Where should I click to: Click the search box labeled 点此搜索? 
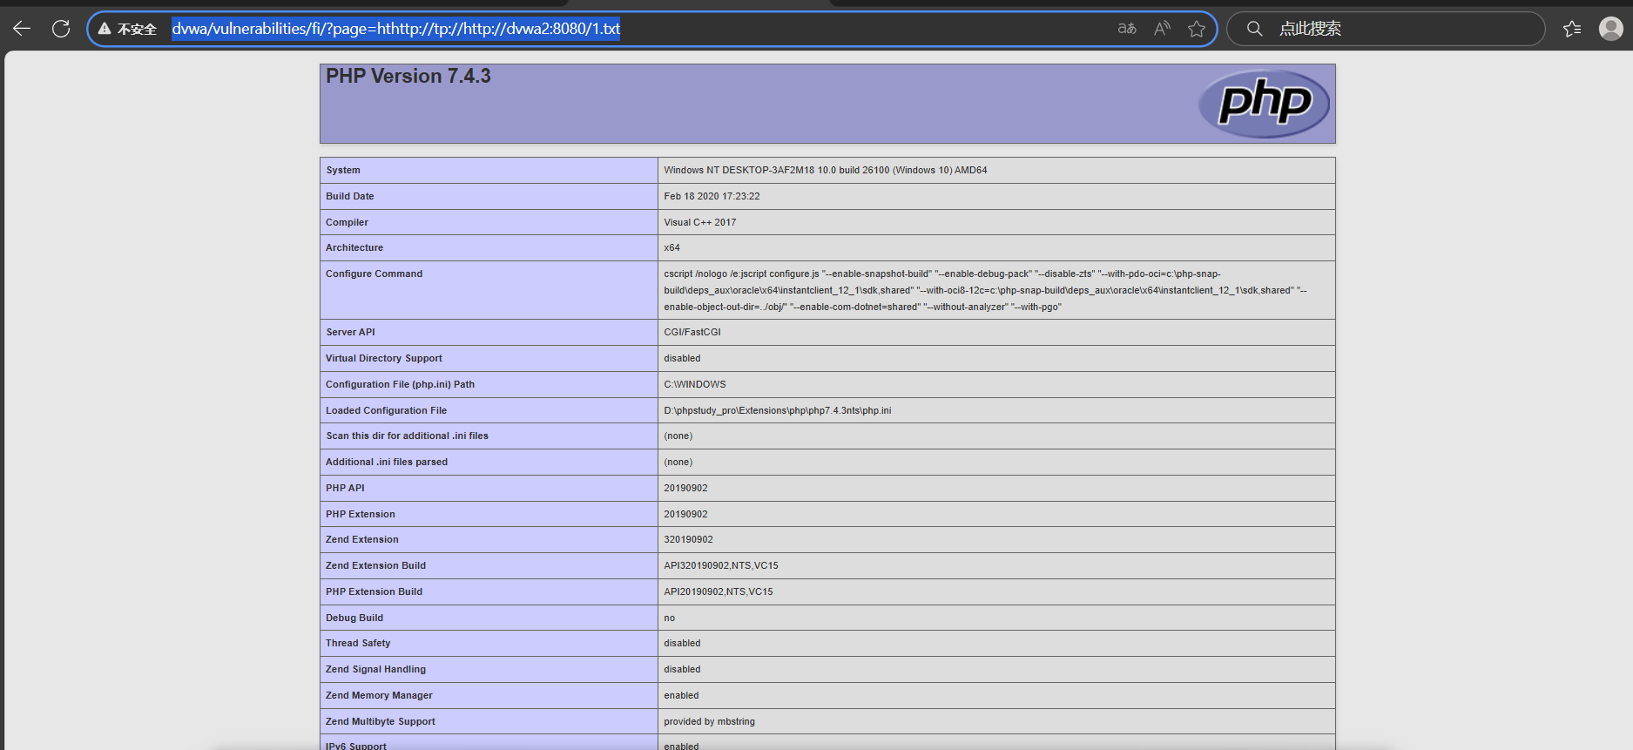1386,29
